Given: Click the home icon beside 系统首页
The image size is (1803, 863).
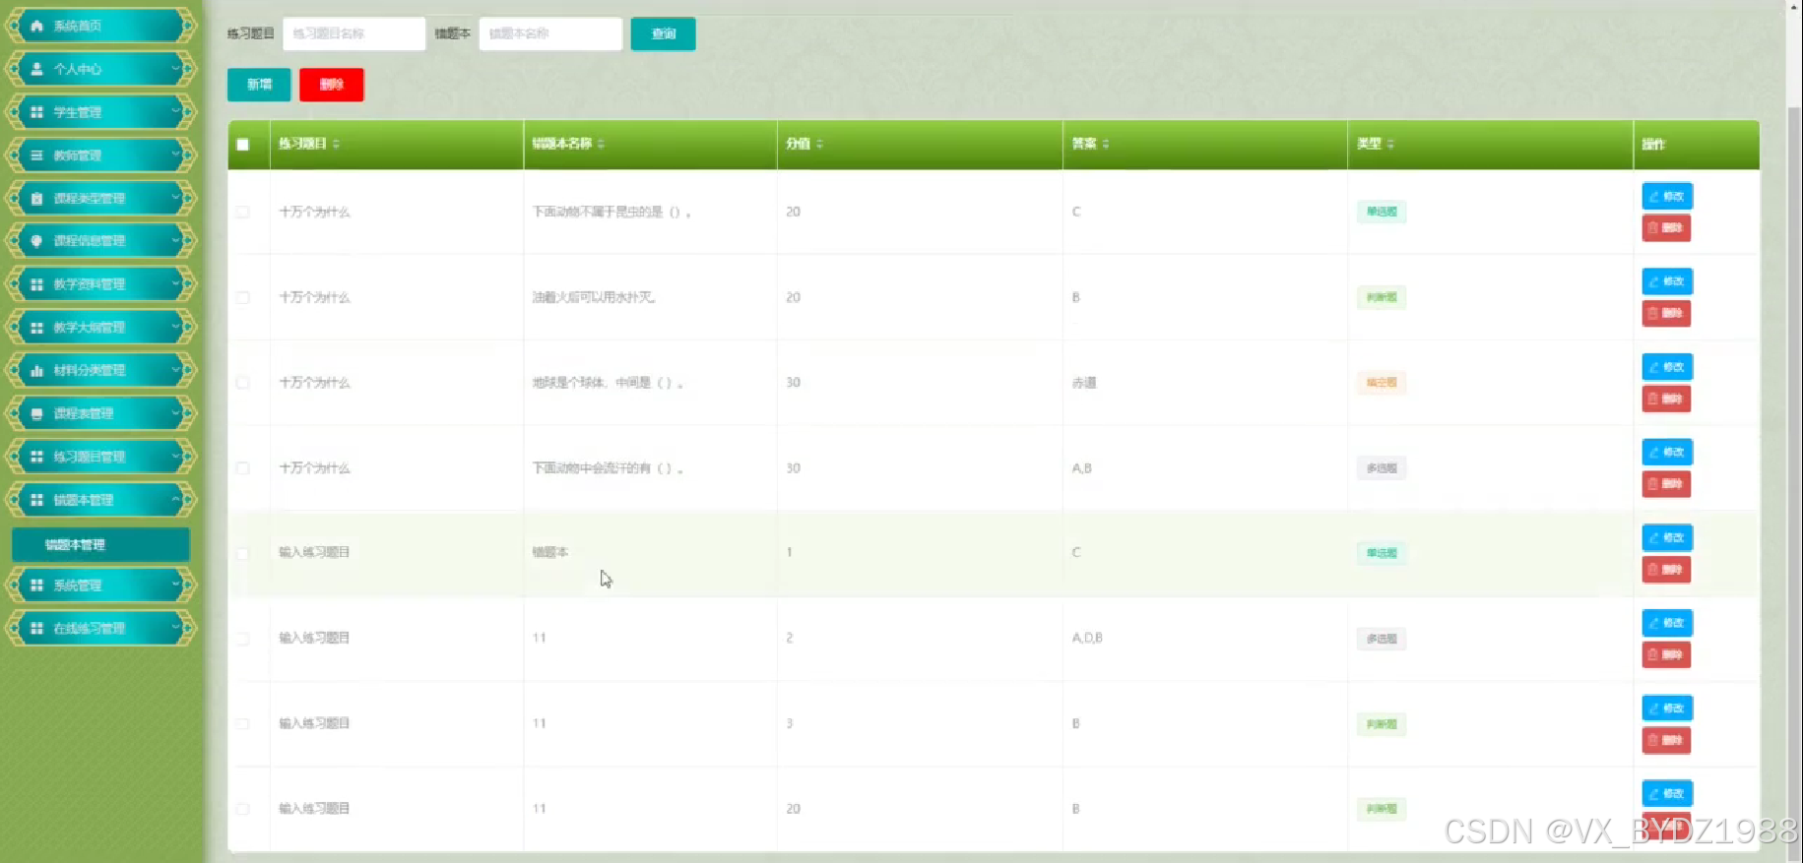Looking at the screenshot, I should click(x=36, y=26).
